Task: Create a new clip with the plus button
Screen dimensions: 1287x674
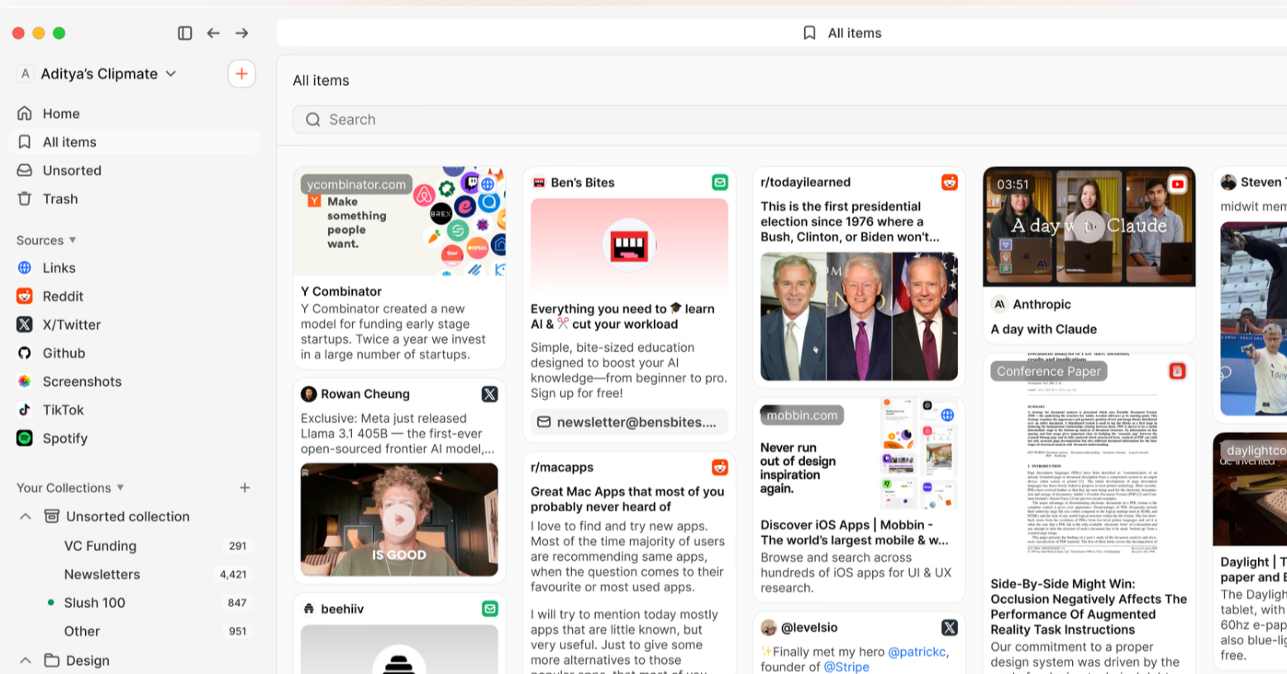Action: pyautogui.click(x=241, y=74)
